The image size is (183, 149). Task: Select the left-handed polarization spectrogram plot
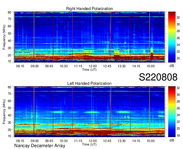[89, 112]
